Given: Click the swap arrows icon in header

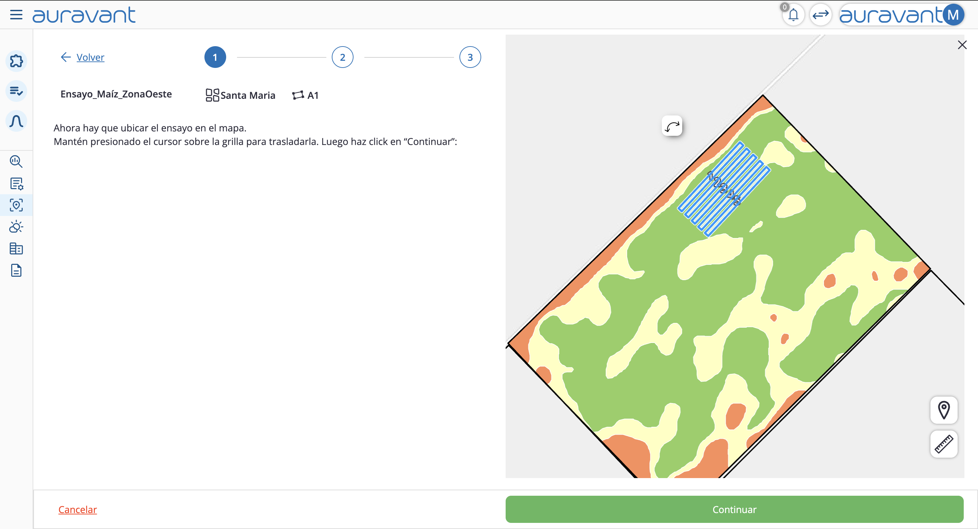Looking at the screenshot, I should (x=820, y=15).
